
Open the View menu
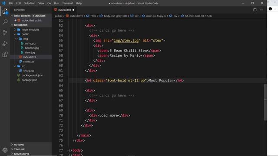click(41, 3)
